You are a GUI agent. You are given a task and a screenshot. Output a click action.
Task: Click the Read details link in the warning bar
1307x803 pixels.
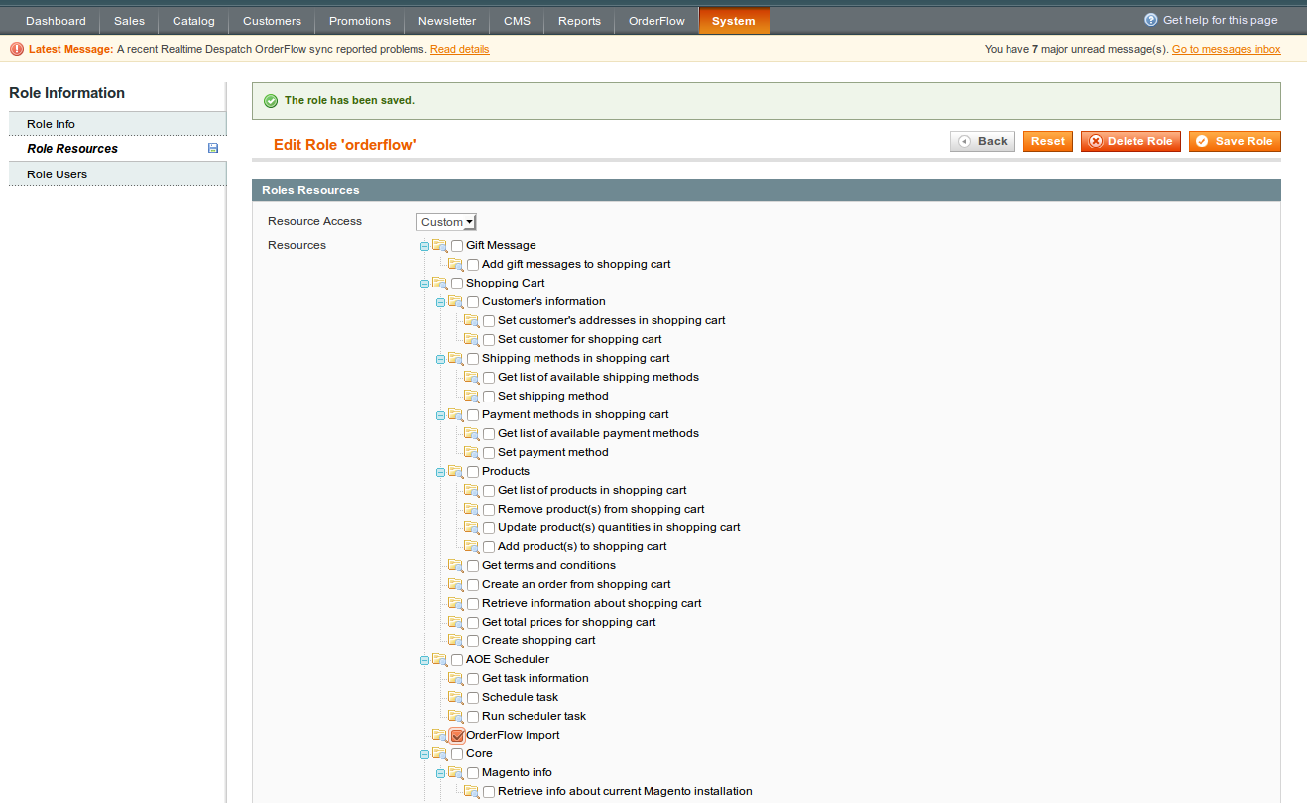point(459,48)
